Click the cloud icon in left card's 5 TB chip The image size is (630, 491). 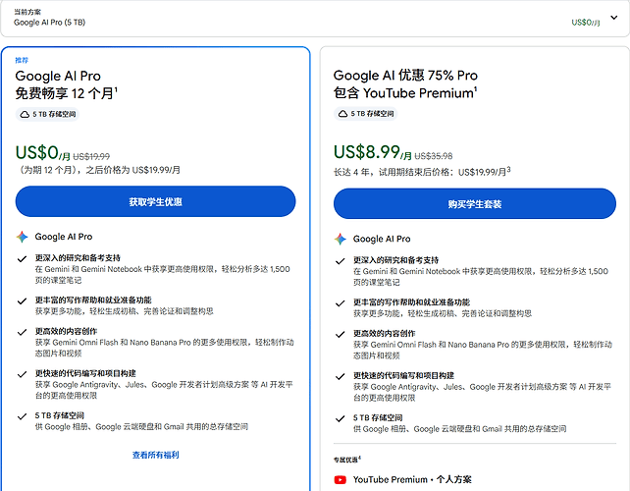pos(25,114)
